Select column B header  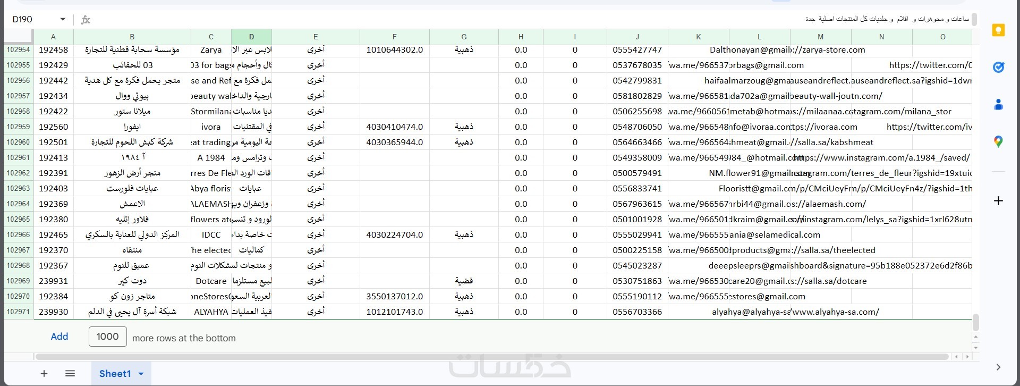pos(132,37)
